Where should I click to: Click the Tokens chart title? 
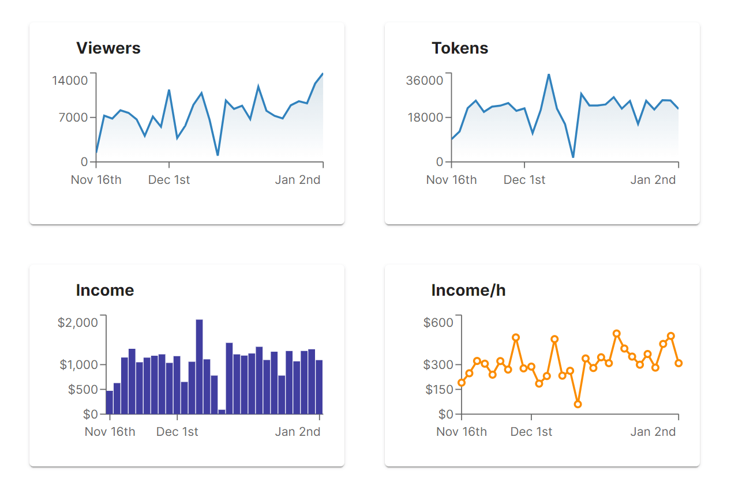click(x=460, y=48)
